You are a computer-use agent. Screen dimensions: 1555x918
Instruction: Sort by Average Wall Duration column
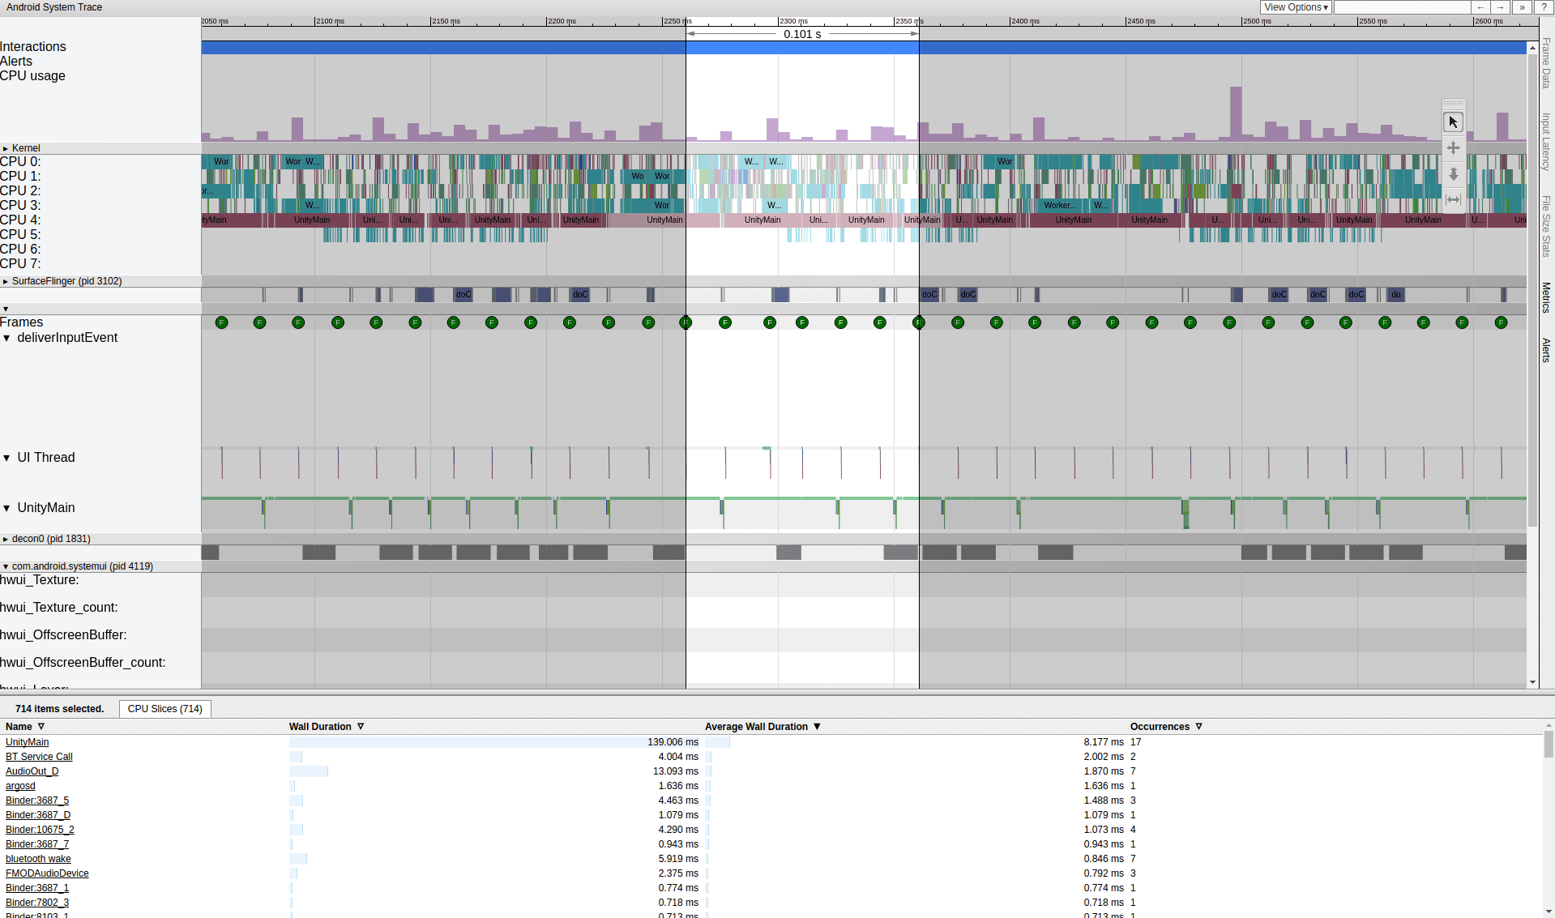[x=763, y=727]
